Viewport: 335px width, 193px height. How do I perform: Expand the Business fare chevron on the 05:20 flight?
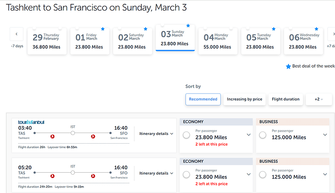click(x=325, y=174)
